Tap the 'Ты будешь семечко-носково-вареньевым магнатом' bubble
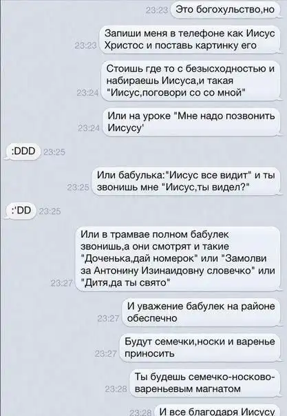Screen dimensions: 287x416 205,383
